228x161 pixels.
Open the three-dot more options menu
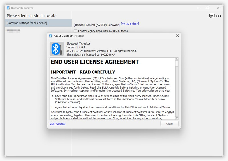219,16
